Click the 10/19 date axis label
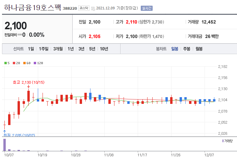Image resolution: width=237 pixels, height=159 pixels. pos(42,155)
